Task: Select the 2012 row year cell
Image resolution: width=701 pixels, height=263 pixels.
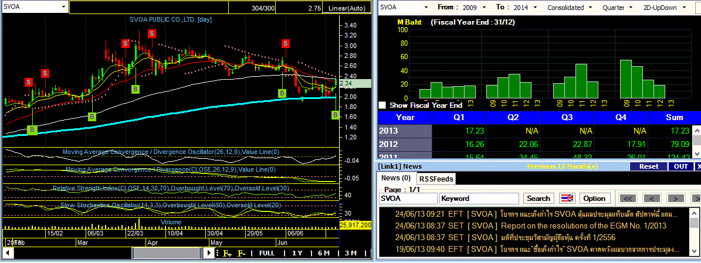Action: click(405, 144)
